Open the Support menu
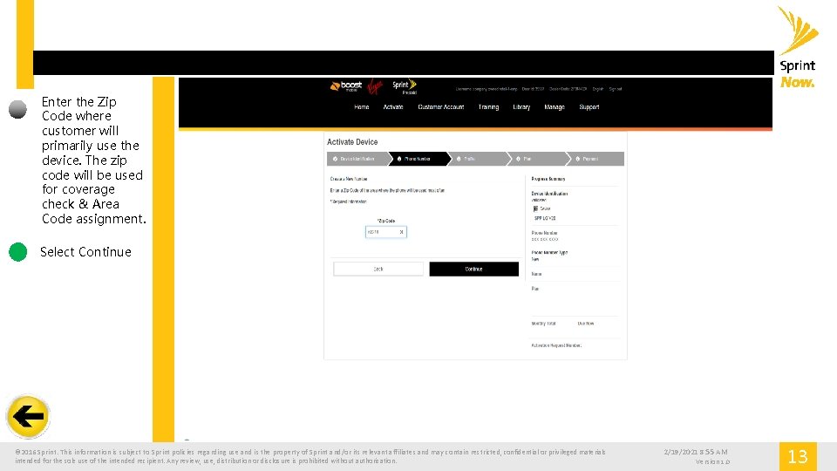 [x=589, y=106]
